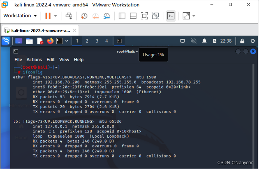This screenshot has height=169, width=259.
Task: Close the root@kali terminal window
Action: (x=253, y=51)
